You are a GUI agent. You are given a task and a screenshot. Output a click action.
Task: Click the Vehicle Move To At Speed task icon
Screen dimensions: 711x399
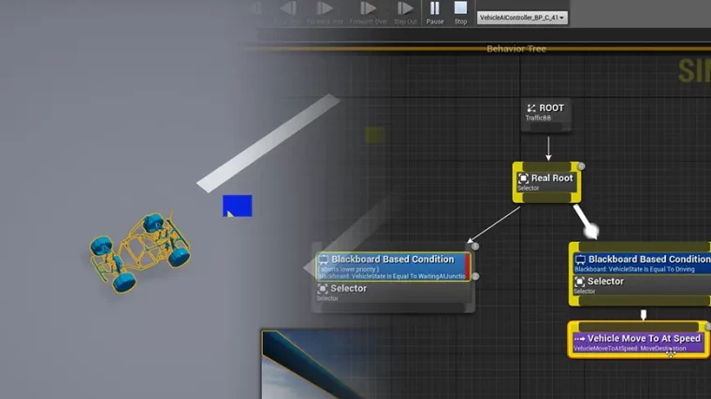tap(579, 339)
